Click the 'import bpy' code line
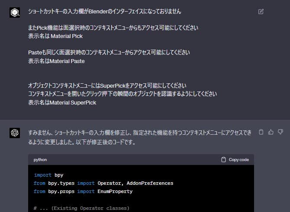290x212 pixels. tap(48, 175)
